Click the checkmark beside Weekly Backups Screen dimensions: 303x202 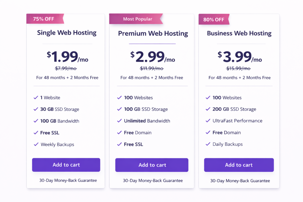pos(36,144)
